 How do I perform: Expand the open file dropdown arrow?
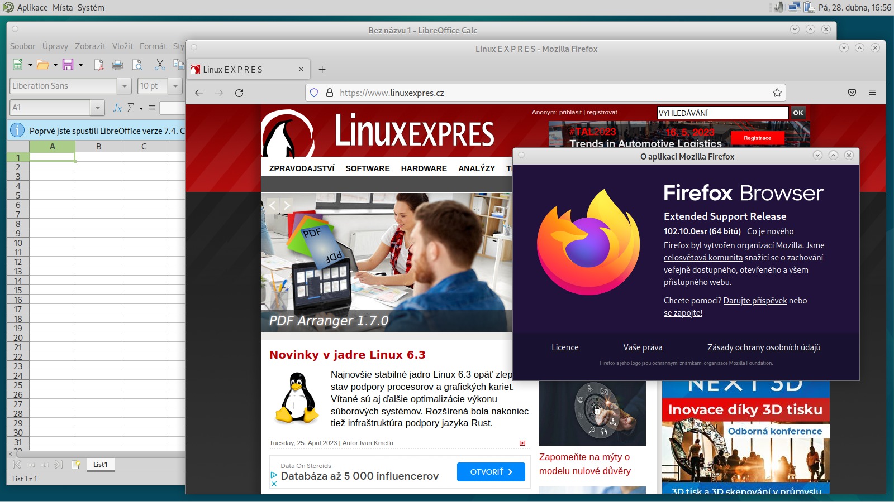pyautogui.click(x=55, y=65)
